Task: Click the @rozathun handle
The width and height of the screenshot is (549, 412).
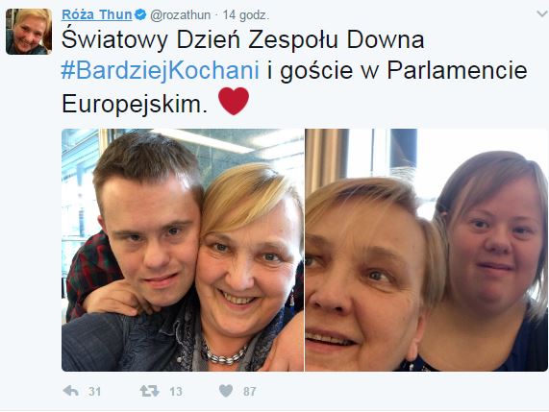Action: 181,15
